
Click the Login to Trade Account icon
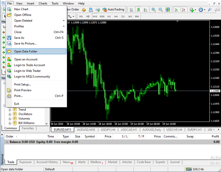(9, 65)
